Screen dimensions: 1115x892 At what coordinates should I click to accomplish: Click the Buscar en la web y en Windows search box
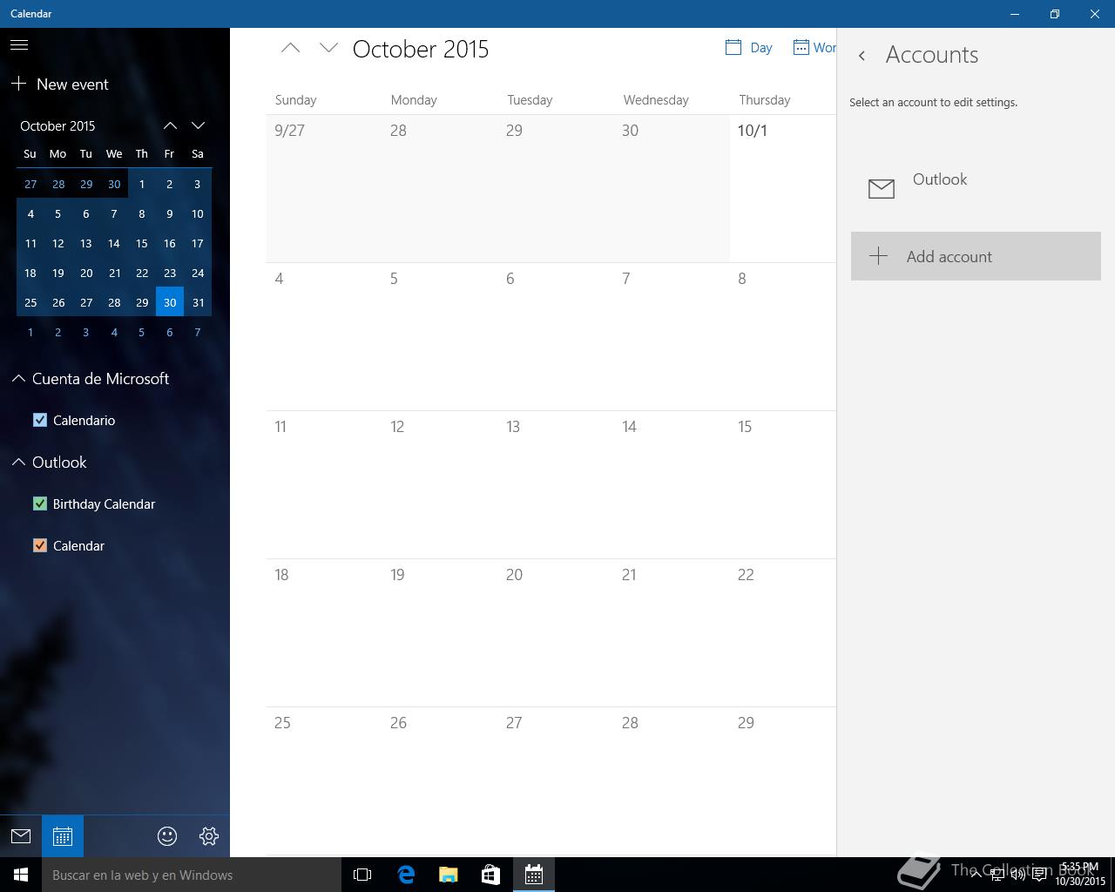[192, 875]
